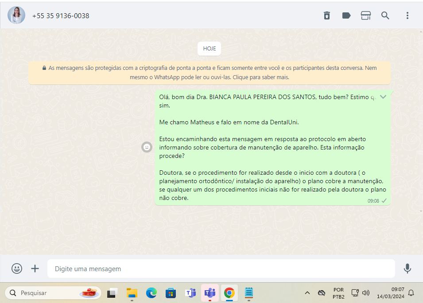Open the highlighted new Teams taskbar icon
Viewport: 423px width, 303px height.
pos(210,293)
